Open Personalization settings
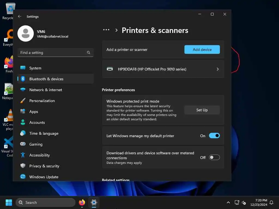 (56, 101)
